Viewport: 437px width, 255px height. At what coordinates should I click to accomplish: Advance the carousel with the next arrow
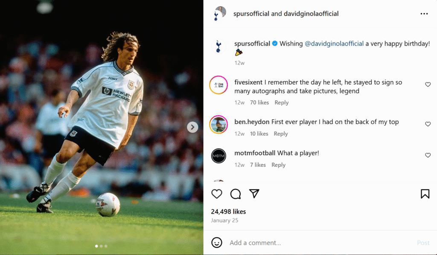[x=192, y=127]
